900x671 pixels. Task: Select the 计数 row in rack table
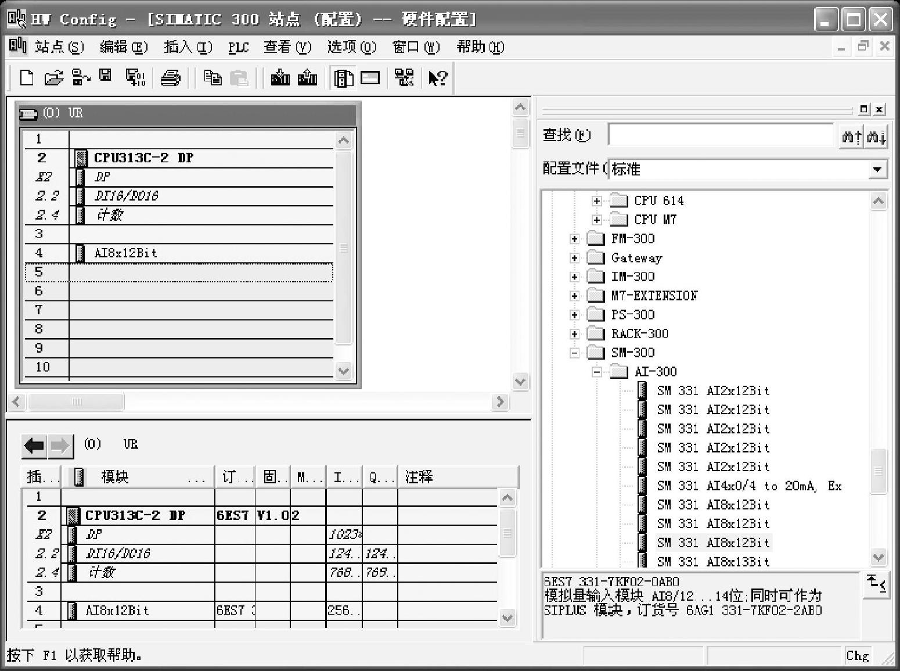(x=179, y=215)
